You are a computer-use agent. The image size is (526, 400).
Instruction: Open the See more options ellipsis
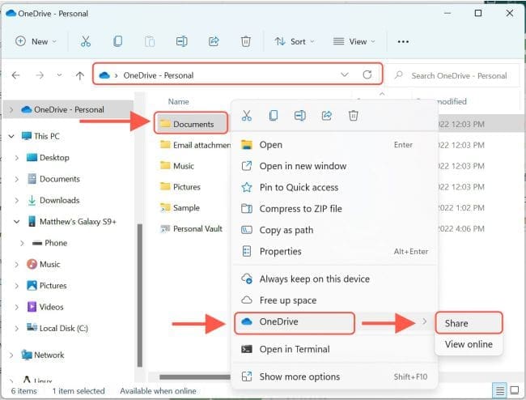coord(403,41)
